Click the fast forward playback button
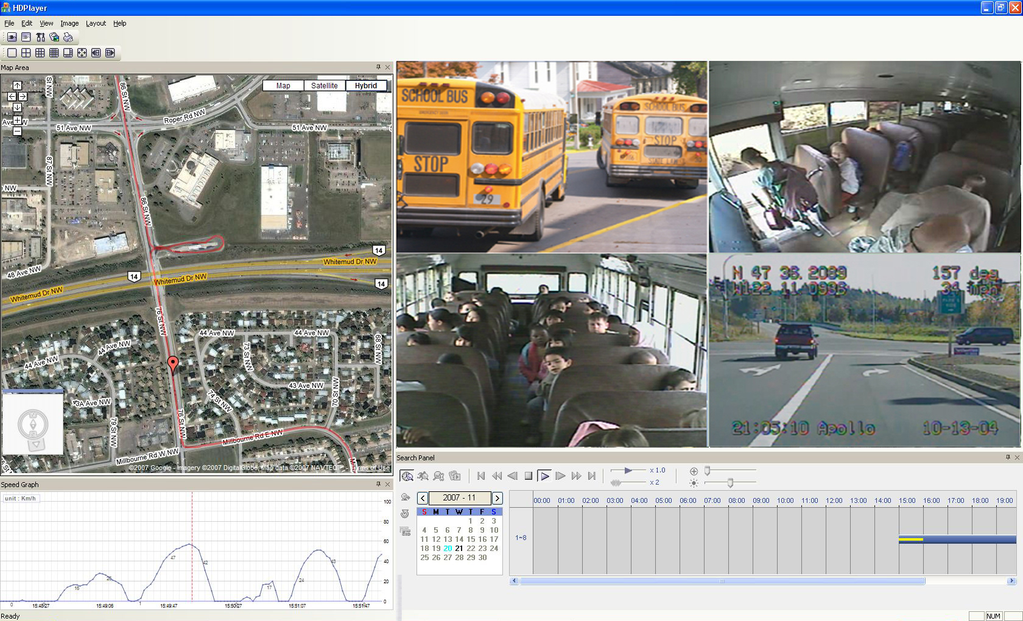This screenshot has height=621, width=1023. coord(576,476)
